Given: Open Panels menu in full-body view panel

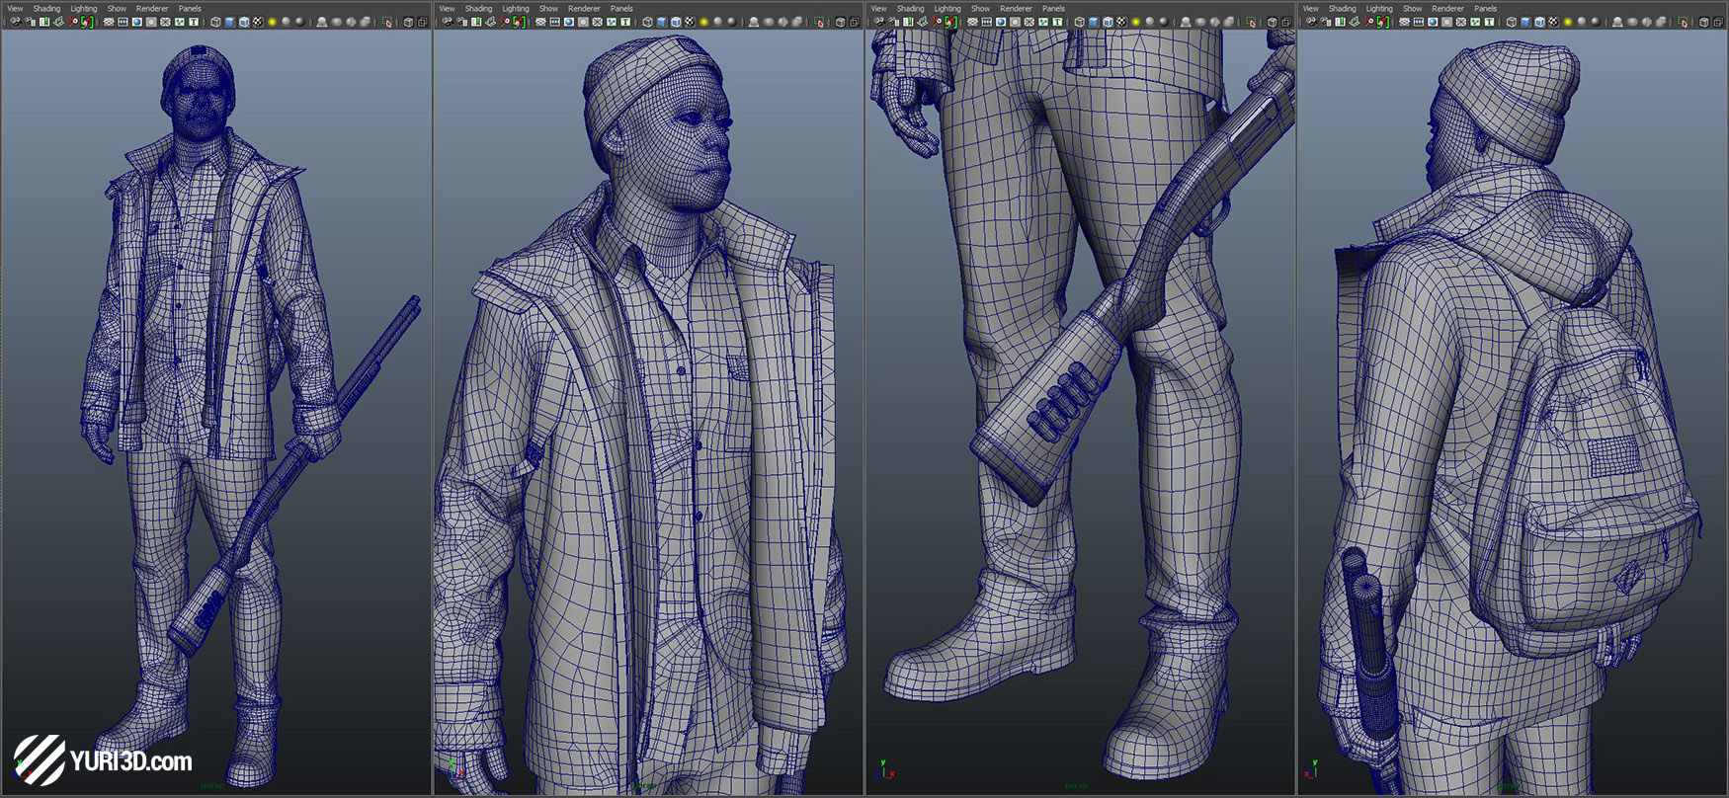Looking at the screenshot, I should (190, 9).
